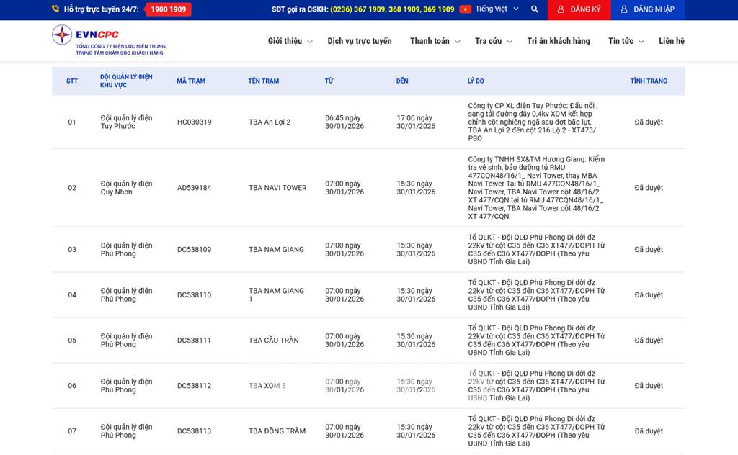Click the EVNCPC logo
Image resolution: width=738 pixels, height=455 pixels.
pos(86,40)
